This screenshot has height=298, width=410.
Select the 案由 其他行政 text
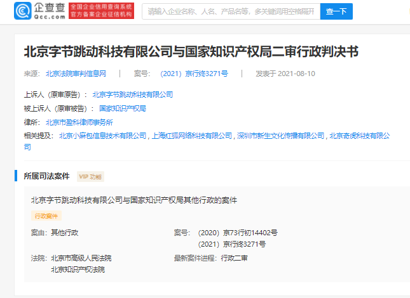click(55, 233)
